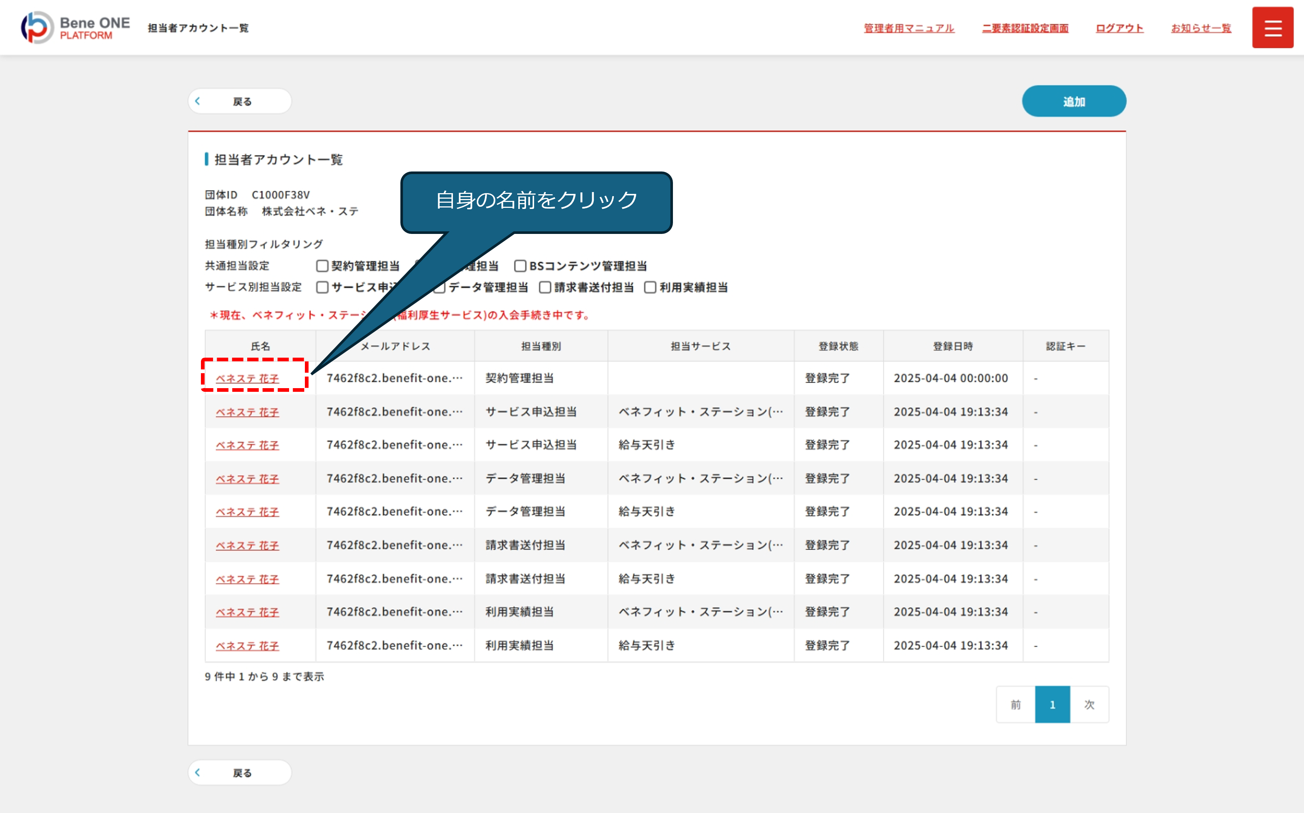Check the BSコンテンツ管理担当 checkbox
The width and height of the screenshot is (1304, 813).
520,265
